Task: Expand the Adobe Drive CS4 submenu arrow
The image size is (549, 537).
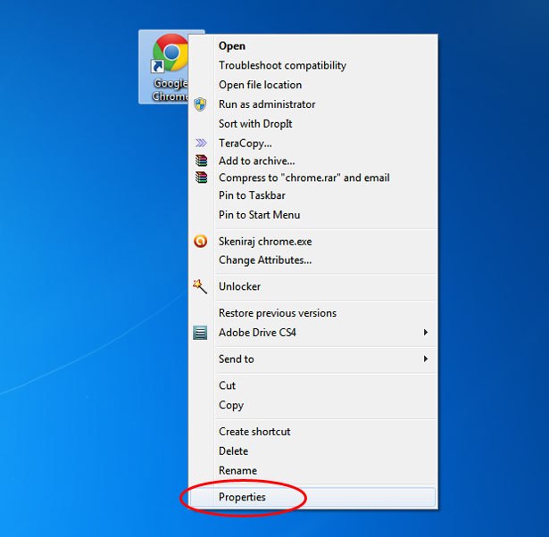Action: (x=426, y=333)
